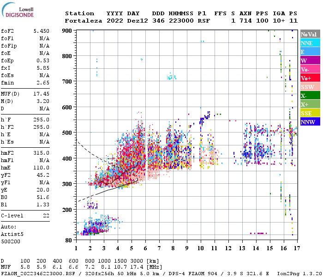The width and height of the screenshot is (323, 277).
Task: Click the MUF 10.7 table value
Action: [x=120, y=267]
